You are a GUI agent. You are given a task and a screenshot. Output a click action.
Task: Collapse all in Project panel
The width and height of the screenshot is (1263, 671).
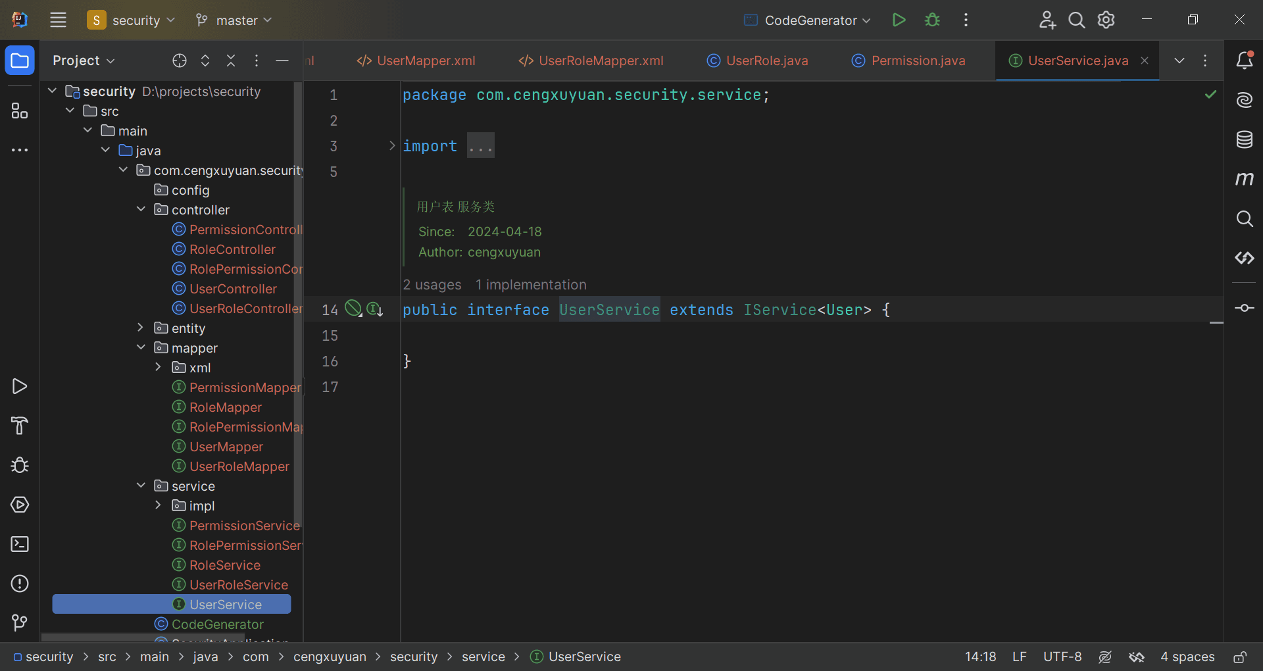point(231,61)
